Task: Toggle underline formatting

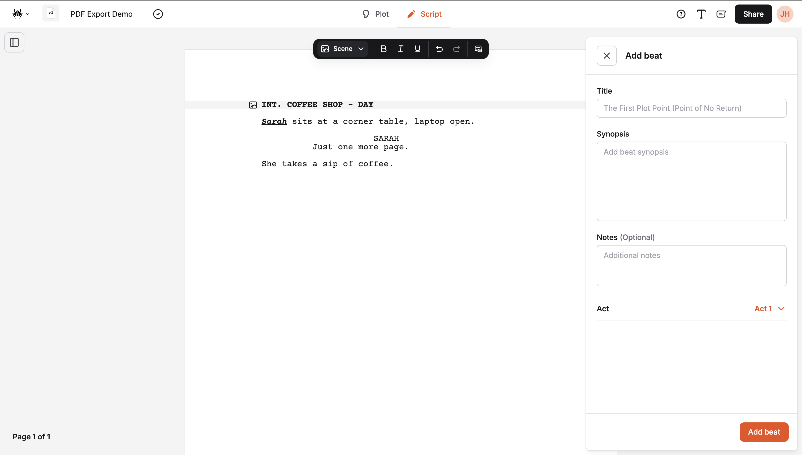Action: (x=417, y=49)
